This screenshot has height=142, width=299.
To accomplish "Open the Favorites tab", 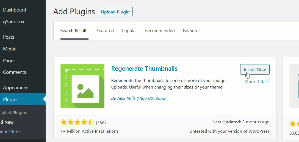I will point(192,31).
